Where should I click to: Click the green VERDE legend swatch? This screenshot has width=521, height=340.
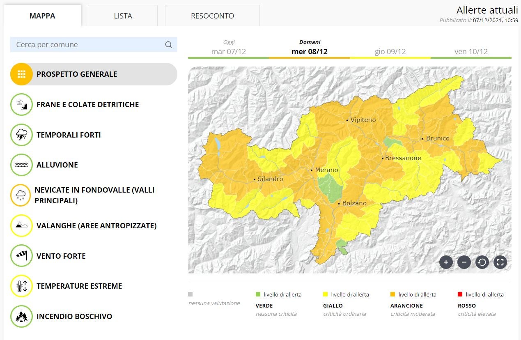tap(258, 294)
